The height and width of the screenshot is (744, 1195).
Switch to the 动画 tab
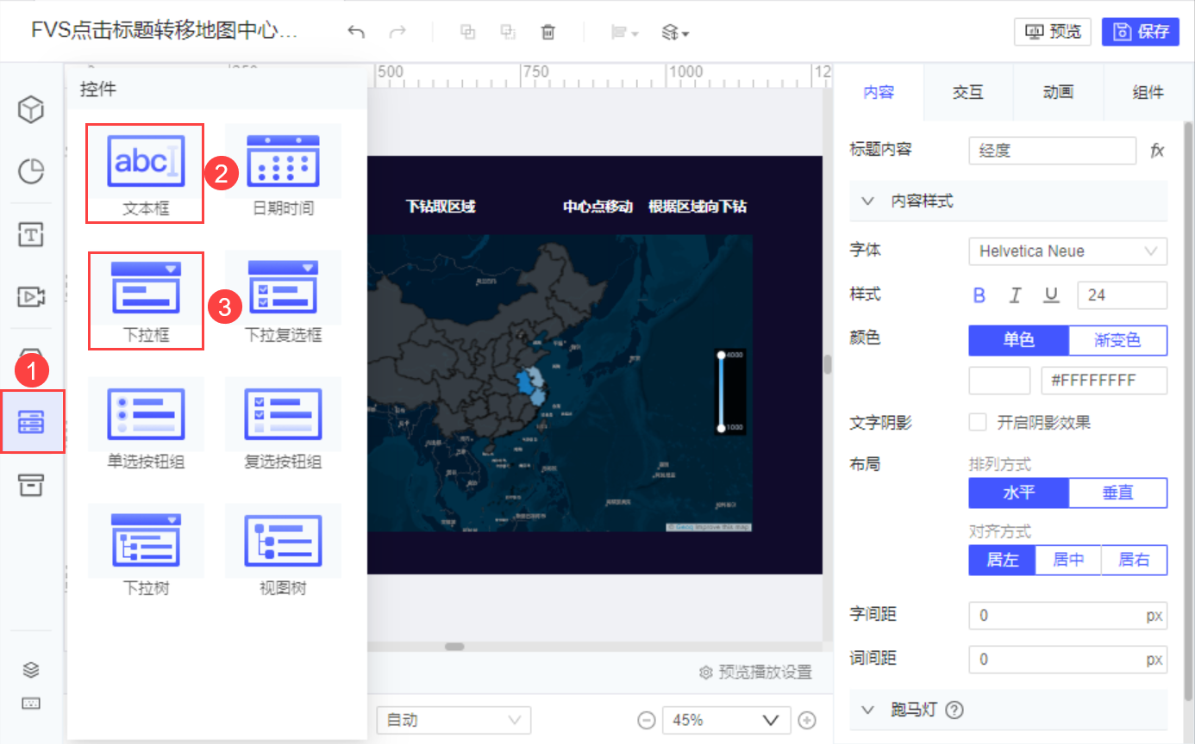[x=1058, y=92]
